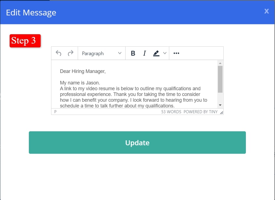Viewport: 275px width, 200px height.
Task: Click the editor vertical scrollbar thumb
Action: pos(220,79)
